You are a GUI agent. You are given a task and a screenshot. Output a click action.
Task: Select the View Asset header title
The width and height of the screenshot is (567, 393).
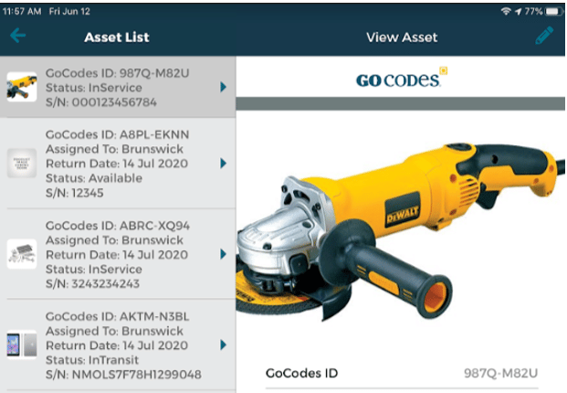(402, 37)
